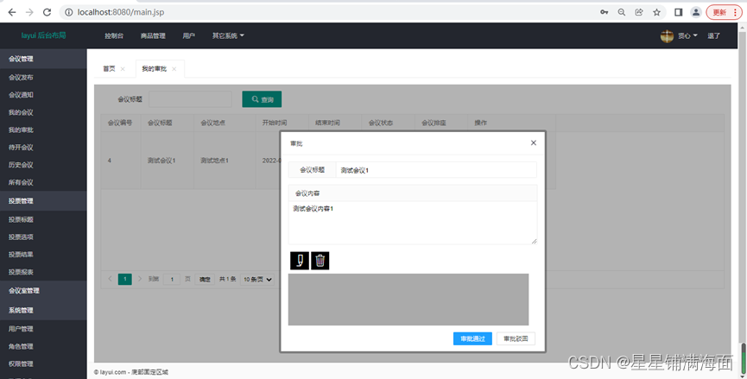This screenshot has height=379, width=747.
Task: Reload the page with refresh icon
Action: pyautogui.click(x=47, y=12)
